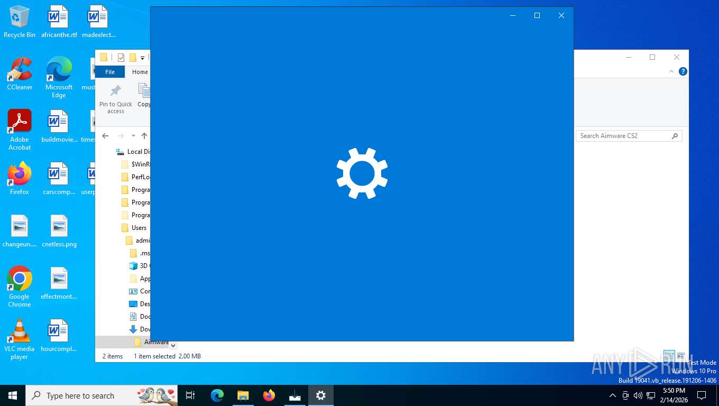The width and height of the screenshot is (719, 406).
Task: Click the Search Aimware CS2 field
Action: click(629, 136)
